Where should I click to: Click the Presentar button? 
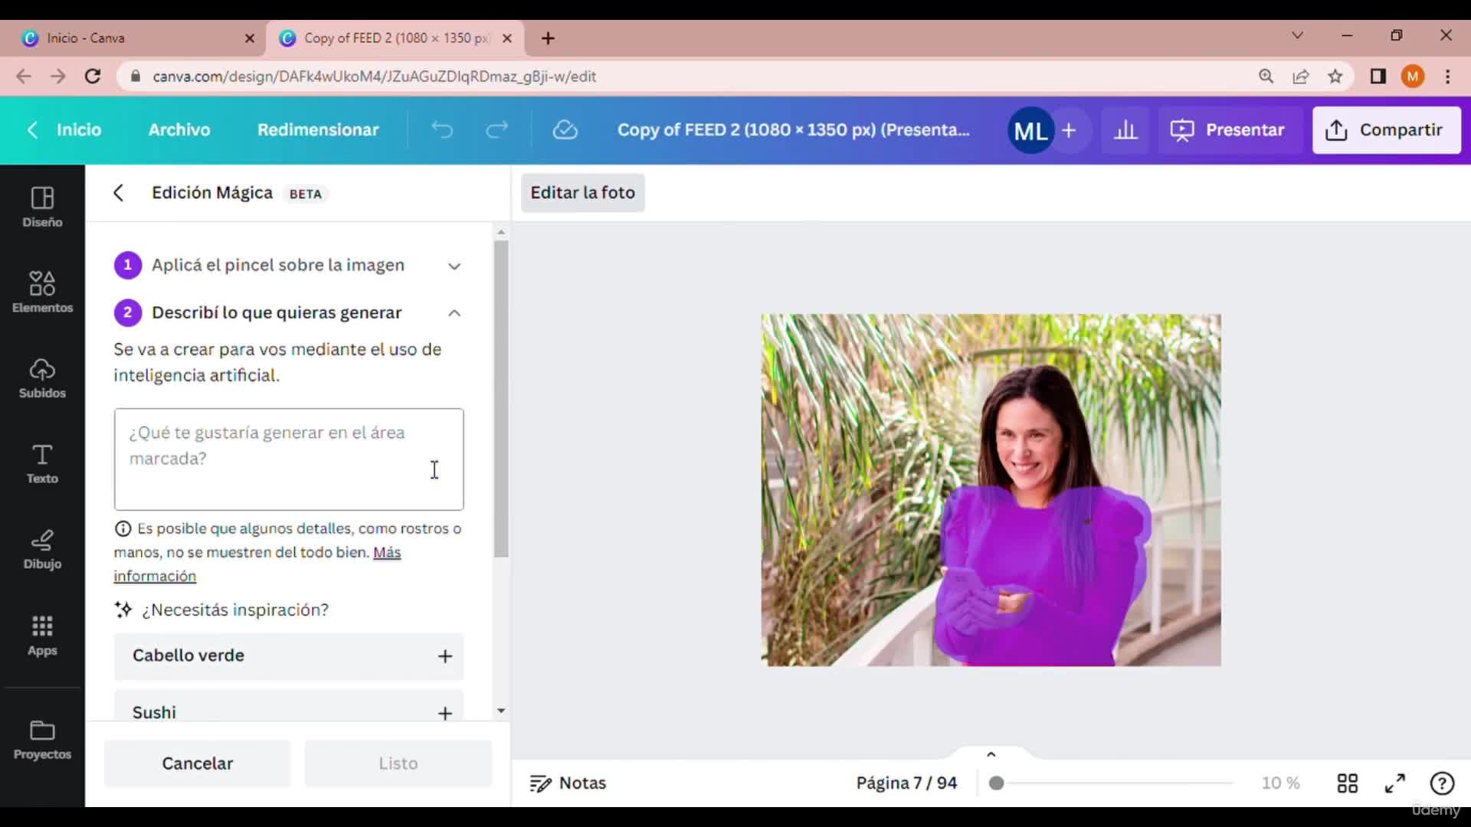pyautogui.click(x=1227, y=130)
